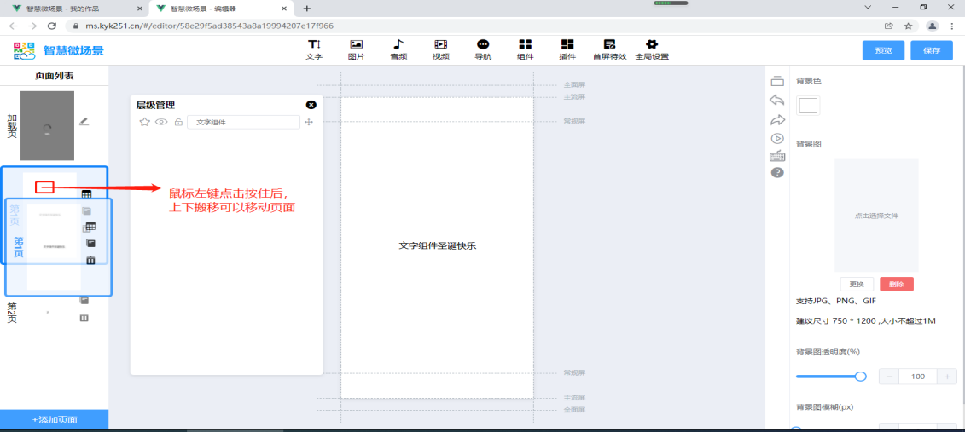Screen dimensions: 965x432
Task: Switch to the 我的作品 browser tab
Action: pos(68,8)
